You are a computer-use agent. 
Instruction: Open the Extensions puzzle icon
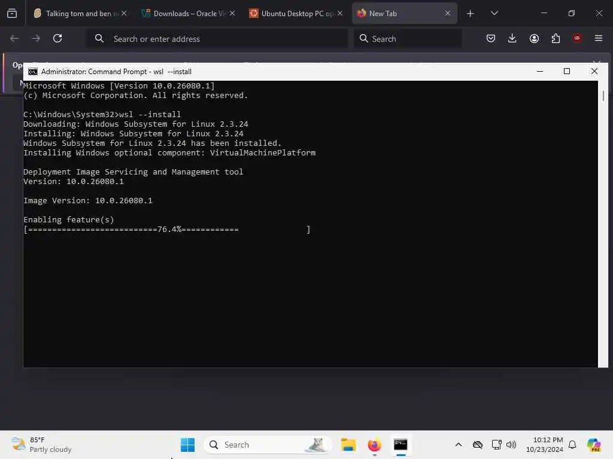[x=556, y=38]
